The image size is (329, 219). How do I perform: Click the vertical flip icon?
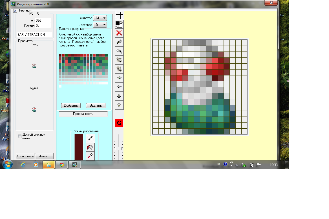pyautogui.click(x=119, y=69)
